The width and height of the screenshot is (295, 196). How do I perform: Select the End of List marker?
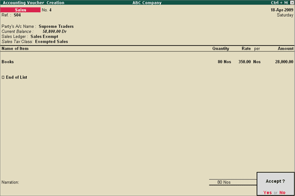pos(14,77)
